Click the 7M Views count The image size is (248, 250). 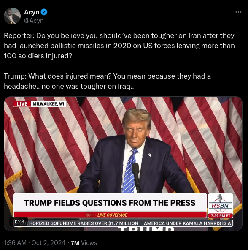pos(84,243)
